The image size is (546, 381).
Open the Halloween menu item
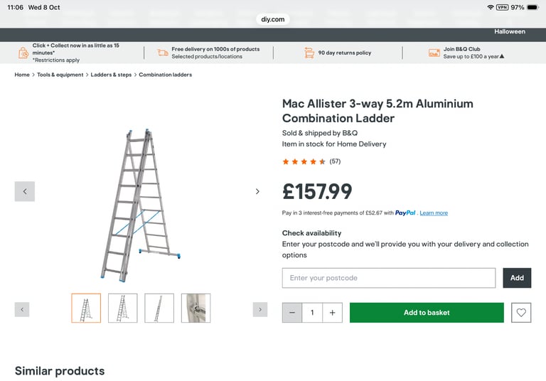[510, 32]
